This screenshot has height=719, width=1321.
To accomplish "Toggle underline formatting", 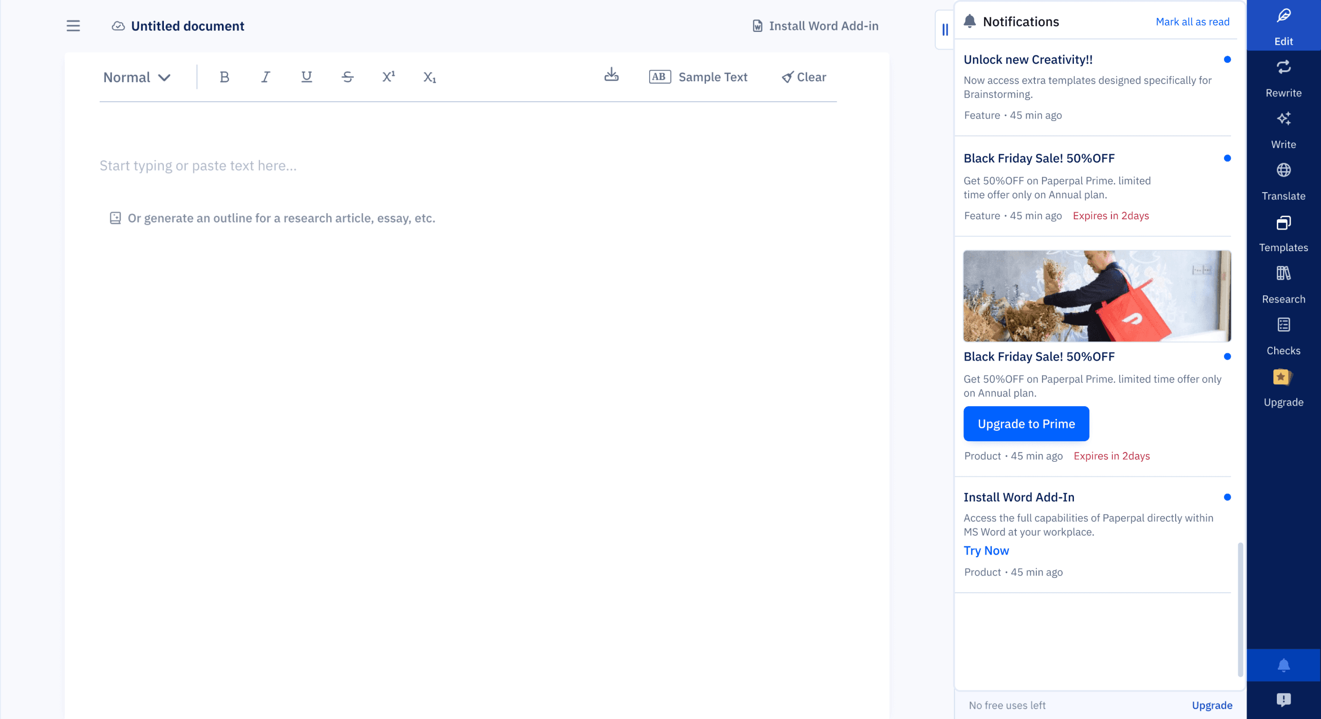I will coord(306,77).
